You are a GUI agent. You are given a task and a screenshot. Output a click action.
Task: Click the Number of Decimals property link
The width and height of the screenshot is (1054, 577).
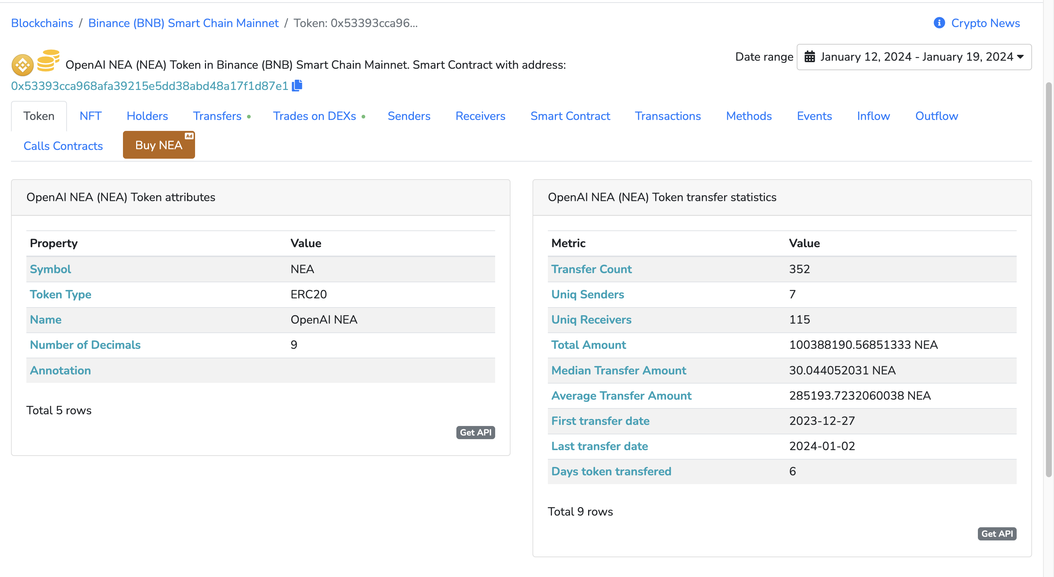pos(85,345)
